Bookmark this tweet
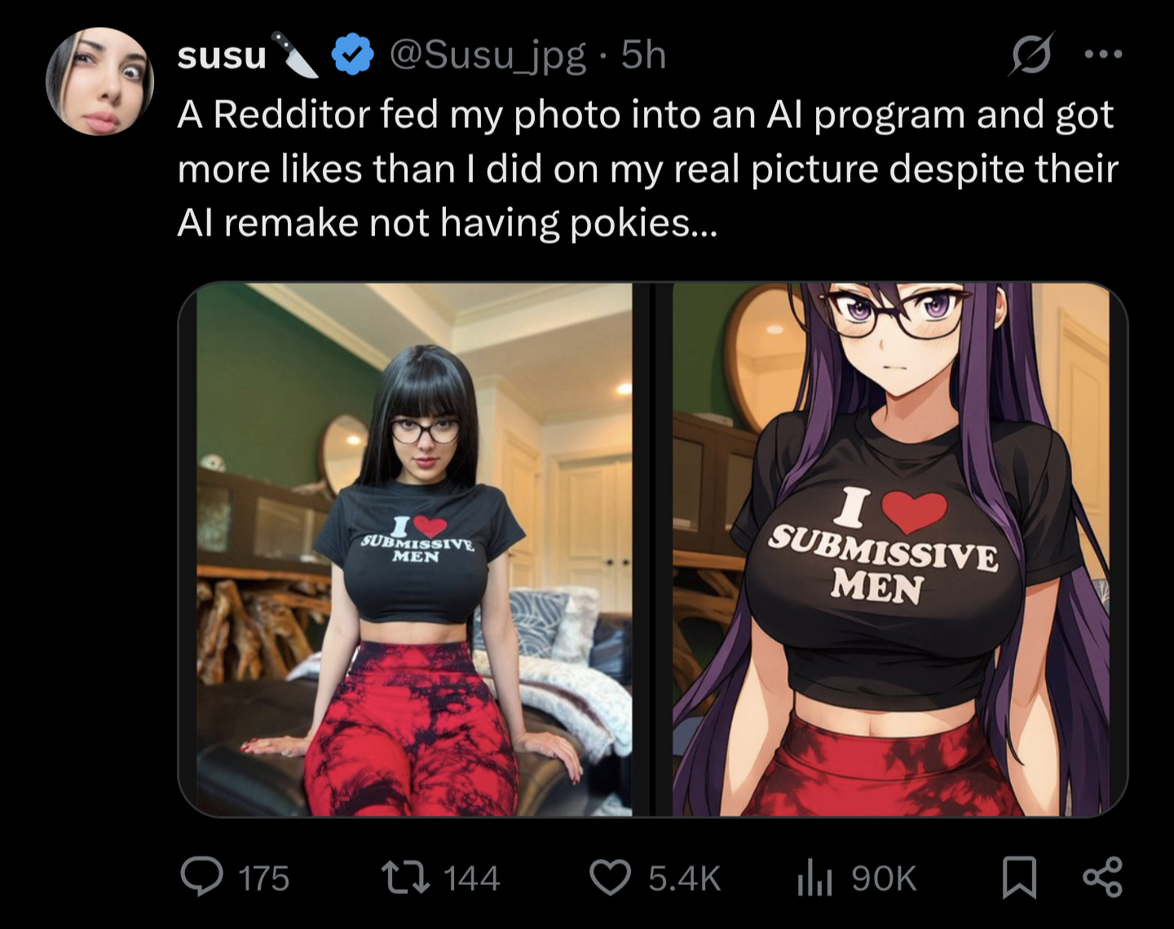Screen dimensions: 1174x929 (1019, 878)
